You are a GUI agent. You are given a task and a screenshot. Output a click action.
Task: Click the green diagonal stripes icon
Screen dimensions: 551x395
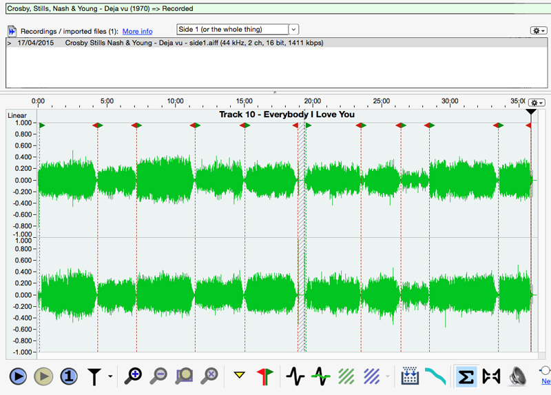pos(346,376)
